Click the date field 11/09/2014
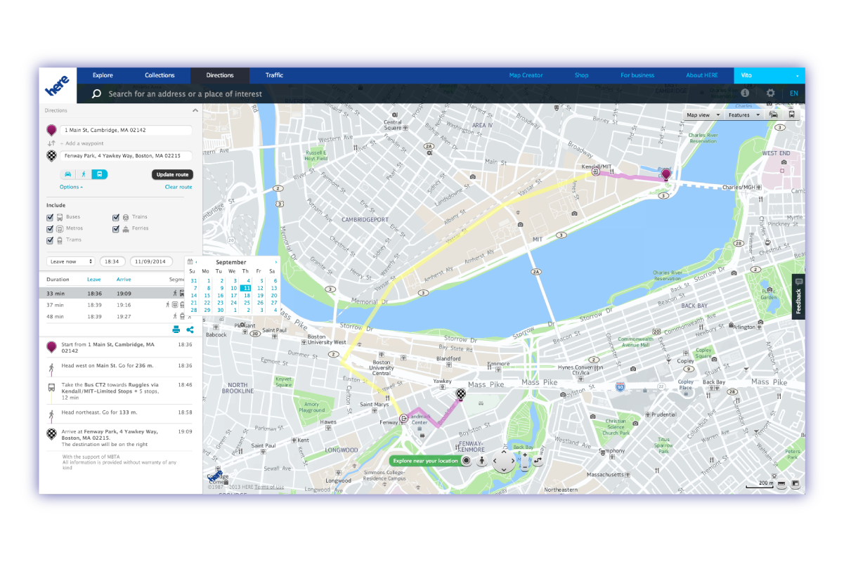 (x=150, y=261)
